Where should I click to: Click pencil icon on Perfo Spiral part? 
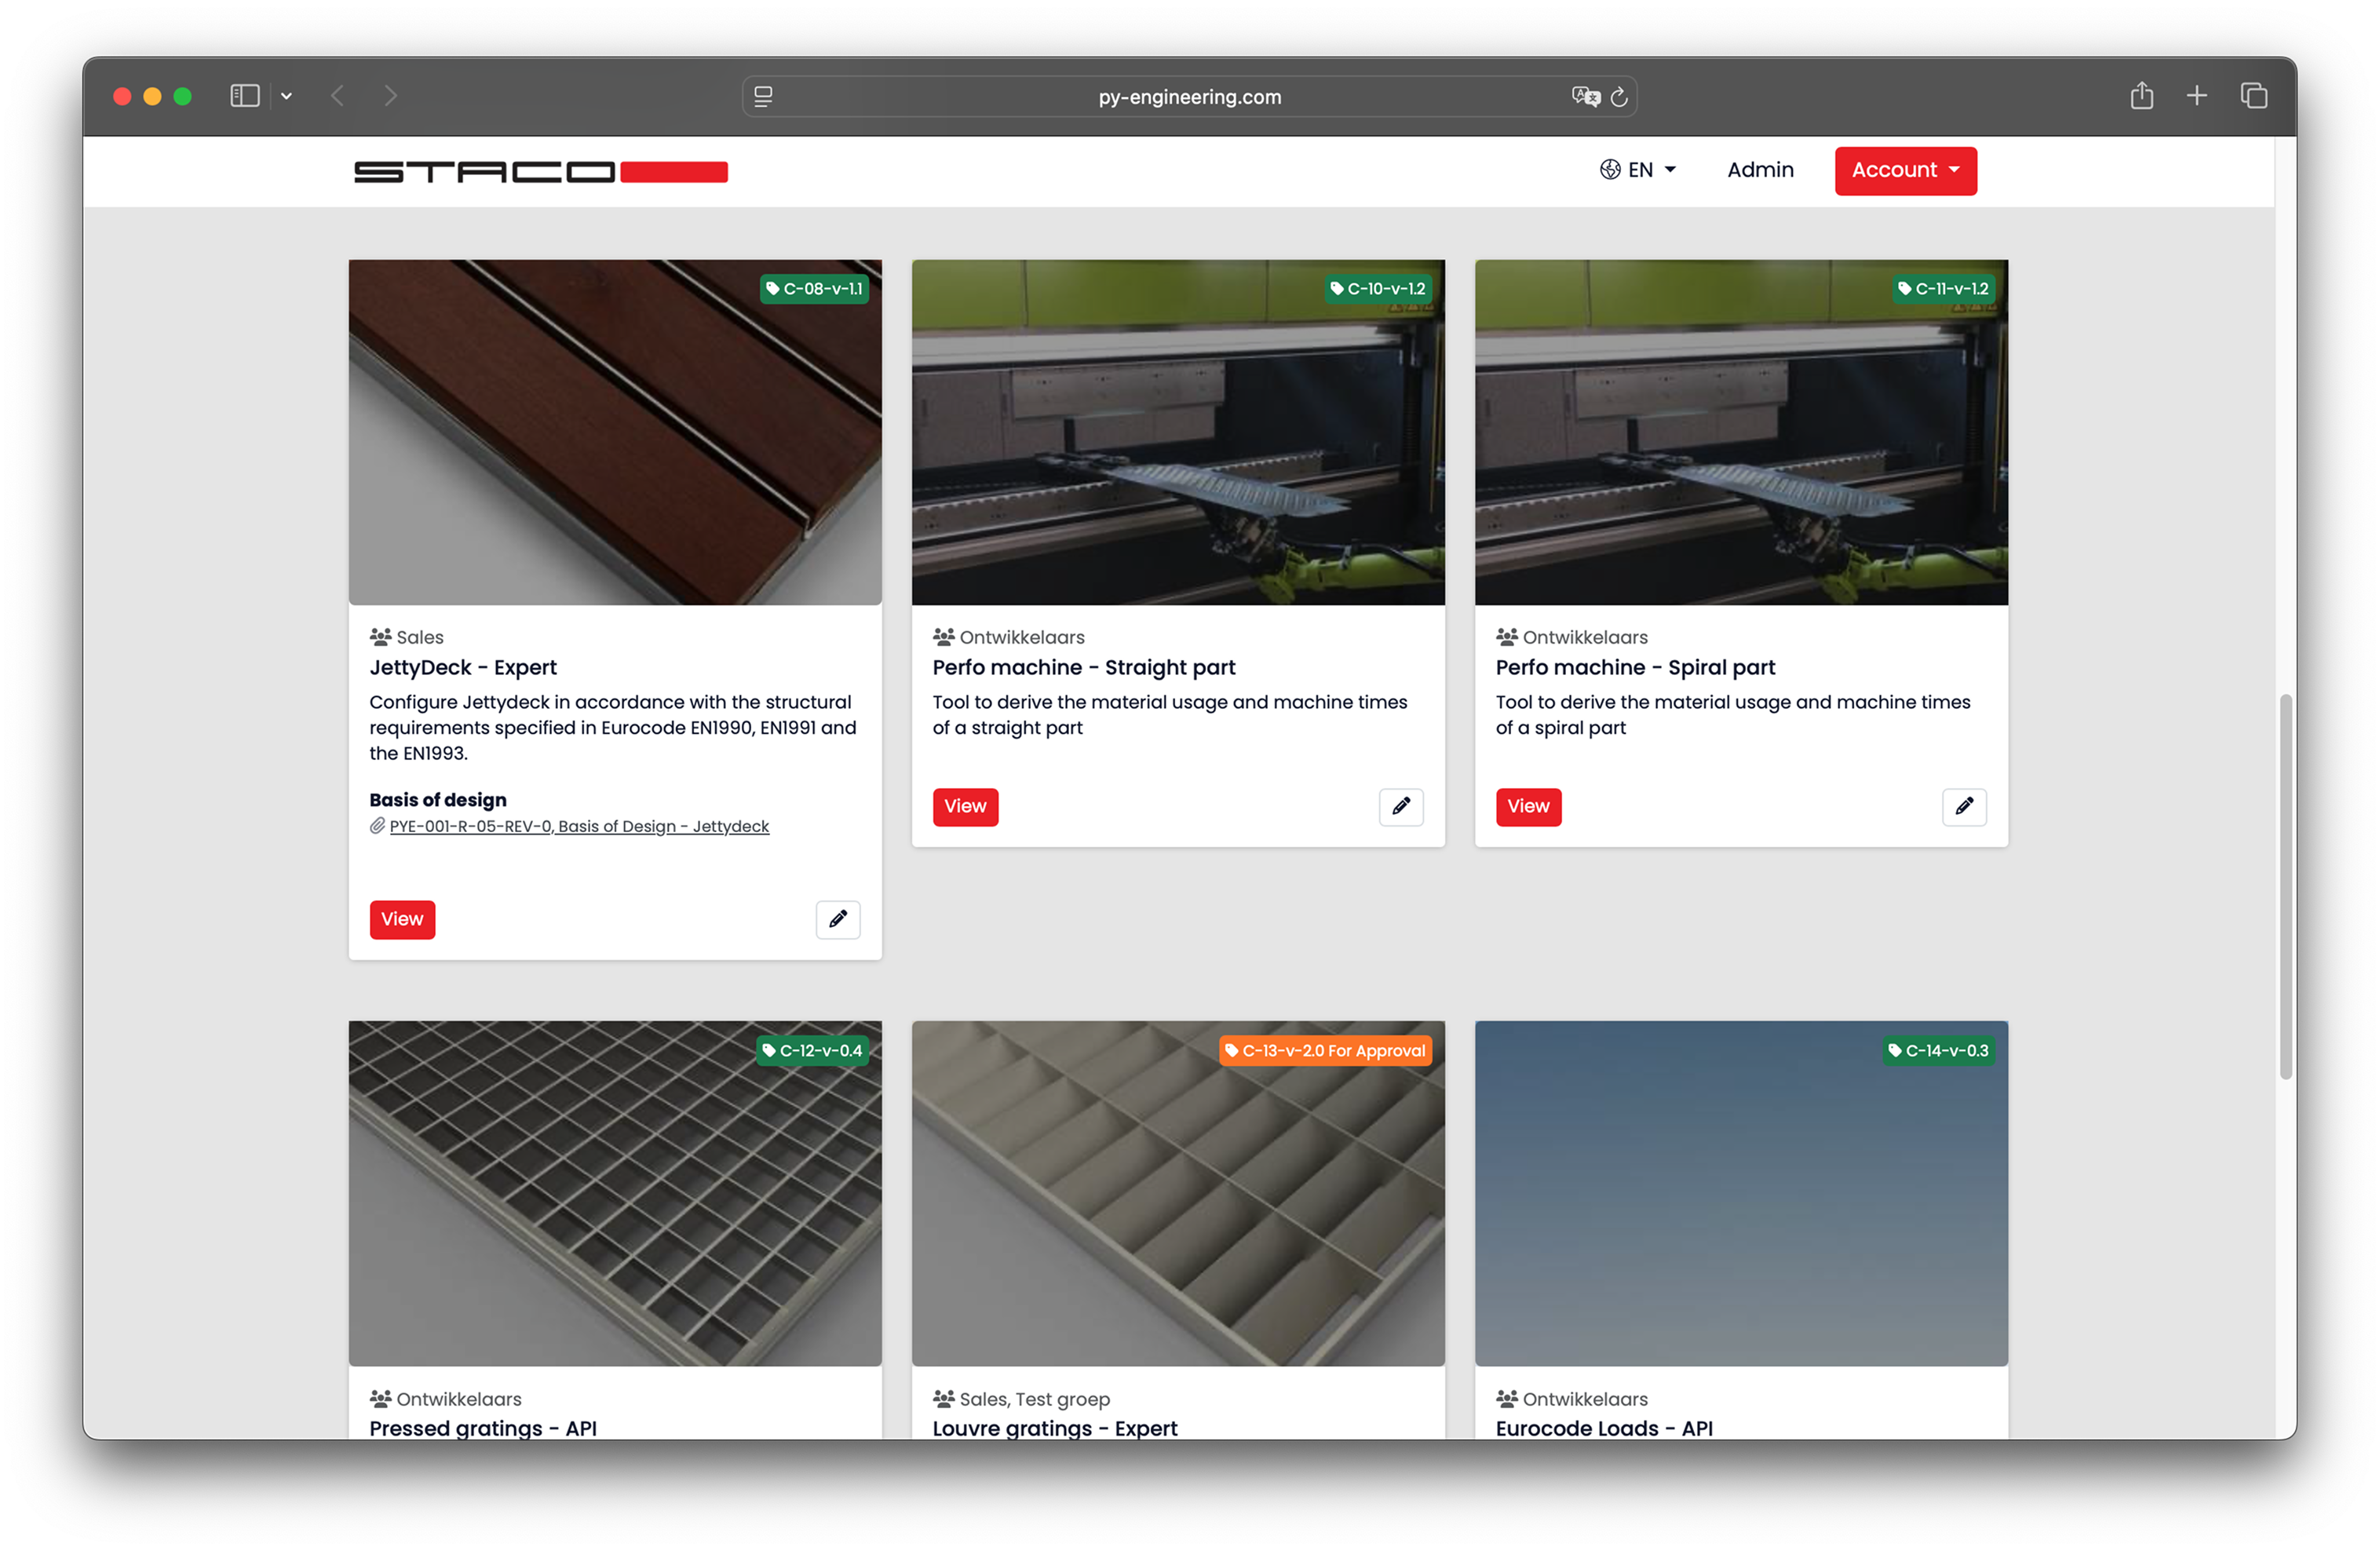pos(1963,806)
